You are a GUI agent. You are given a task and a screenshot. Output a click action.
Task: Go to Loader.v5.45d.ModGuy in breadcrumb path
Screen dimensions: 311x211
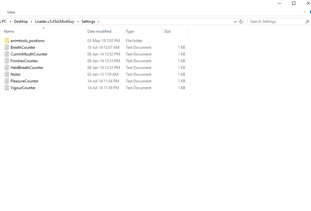(55, 21)
